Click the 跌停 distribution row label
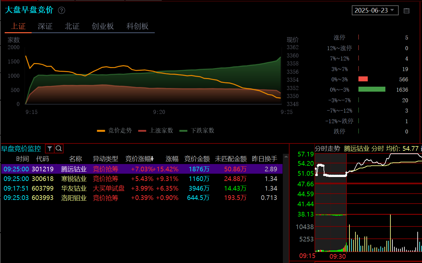 pos(339,131)
